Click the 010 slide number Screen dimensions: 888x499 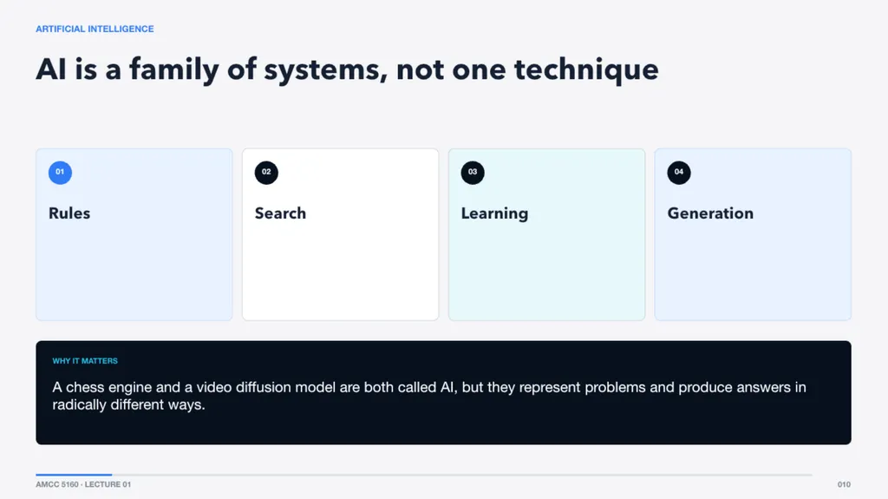[x=844, y=484]
